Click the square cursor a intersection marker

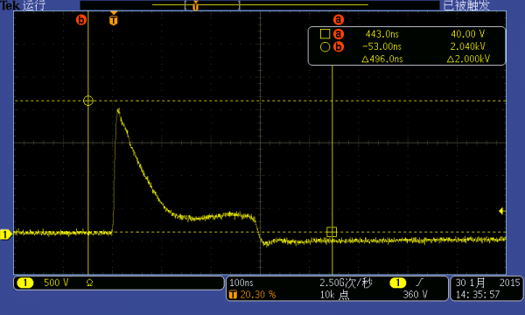click(x=332, y=232)
